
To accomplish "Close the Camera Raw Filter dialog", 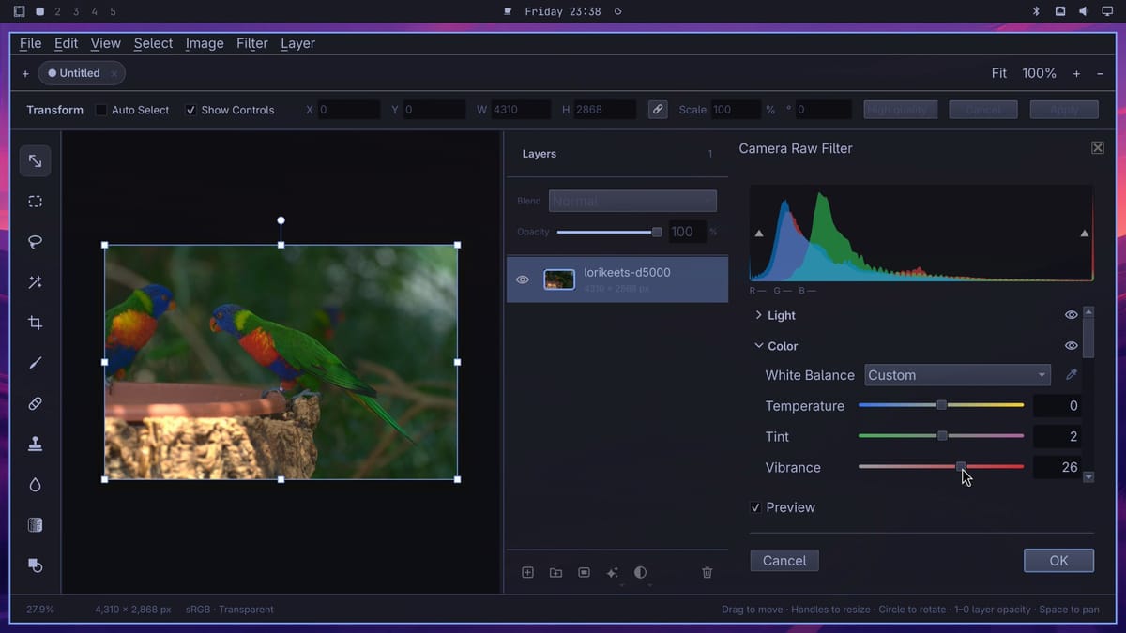I will click(x=1098, y=148).
